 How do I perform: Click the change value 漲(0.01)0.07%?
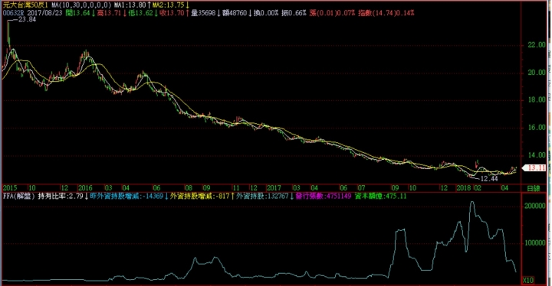pos(332,13)
